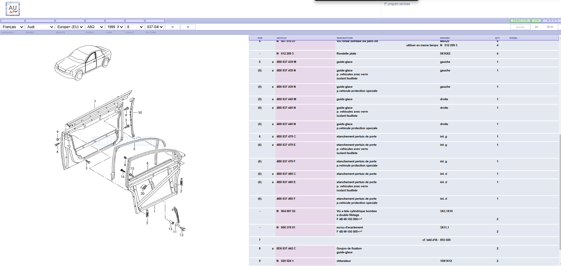The width and height of the screenshot is (561, 266).
Task: Open the Language dropdown showing Français
Action: tap(13, 27)
